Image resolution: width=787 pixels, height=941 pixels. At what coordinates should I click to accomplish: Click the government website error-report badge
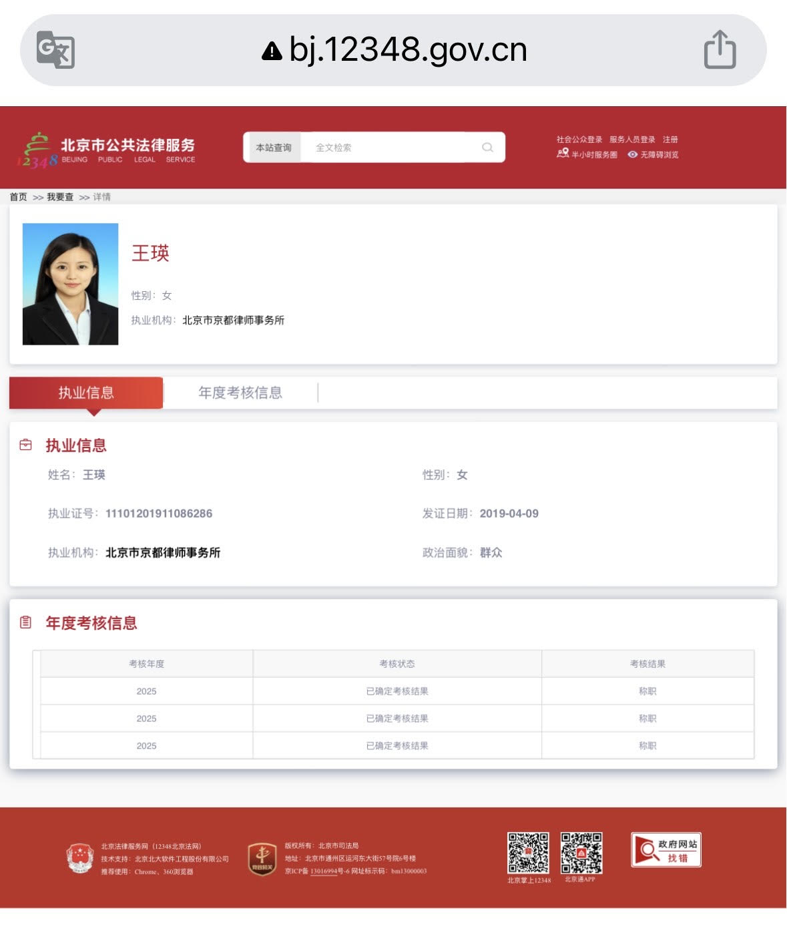coord(666,850)
